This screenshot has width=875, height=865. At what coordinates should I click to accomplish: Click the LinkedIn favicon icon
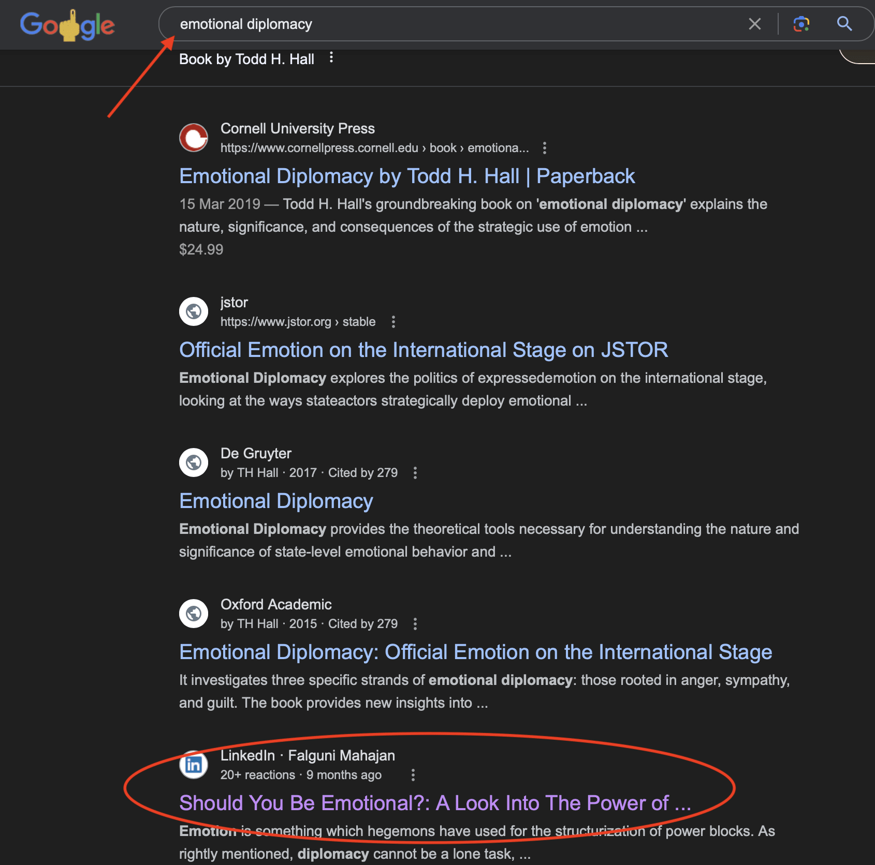[194, 765]
